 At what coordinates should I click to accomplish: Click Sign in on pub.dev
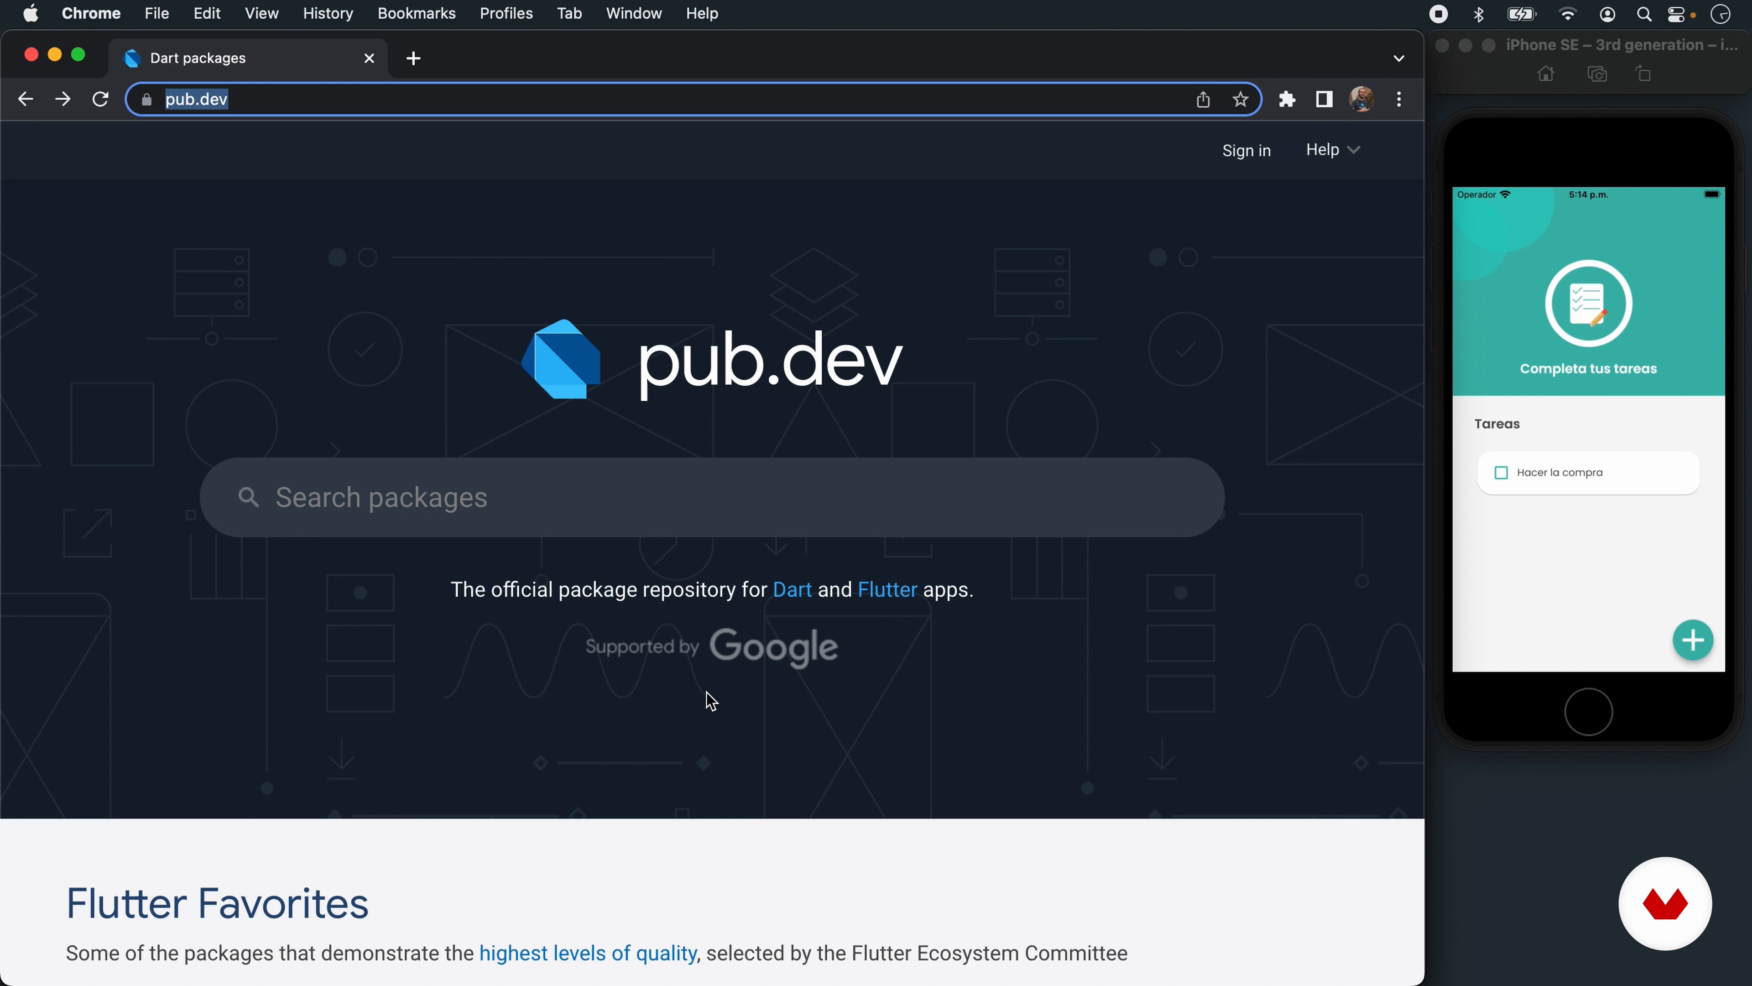point(1246,150)
